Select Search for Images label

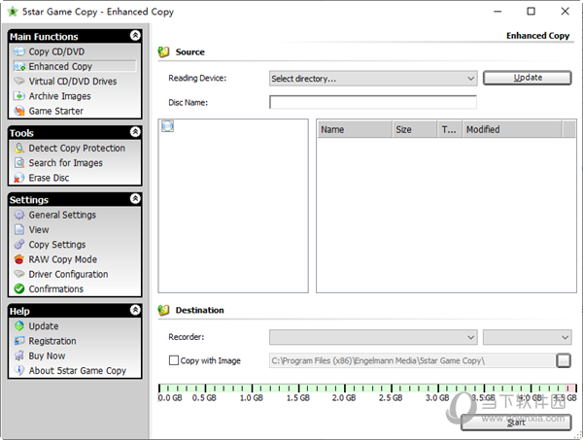coord(66,163)
